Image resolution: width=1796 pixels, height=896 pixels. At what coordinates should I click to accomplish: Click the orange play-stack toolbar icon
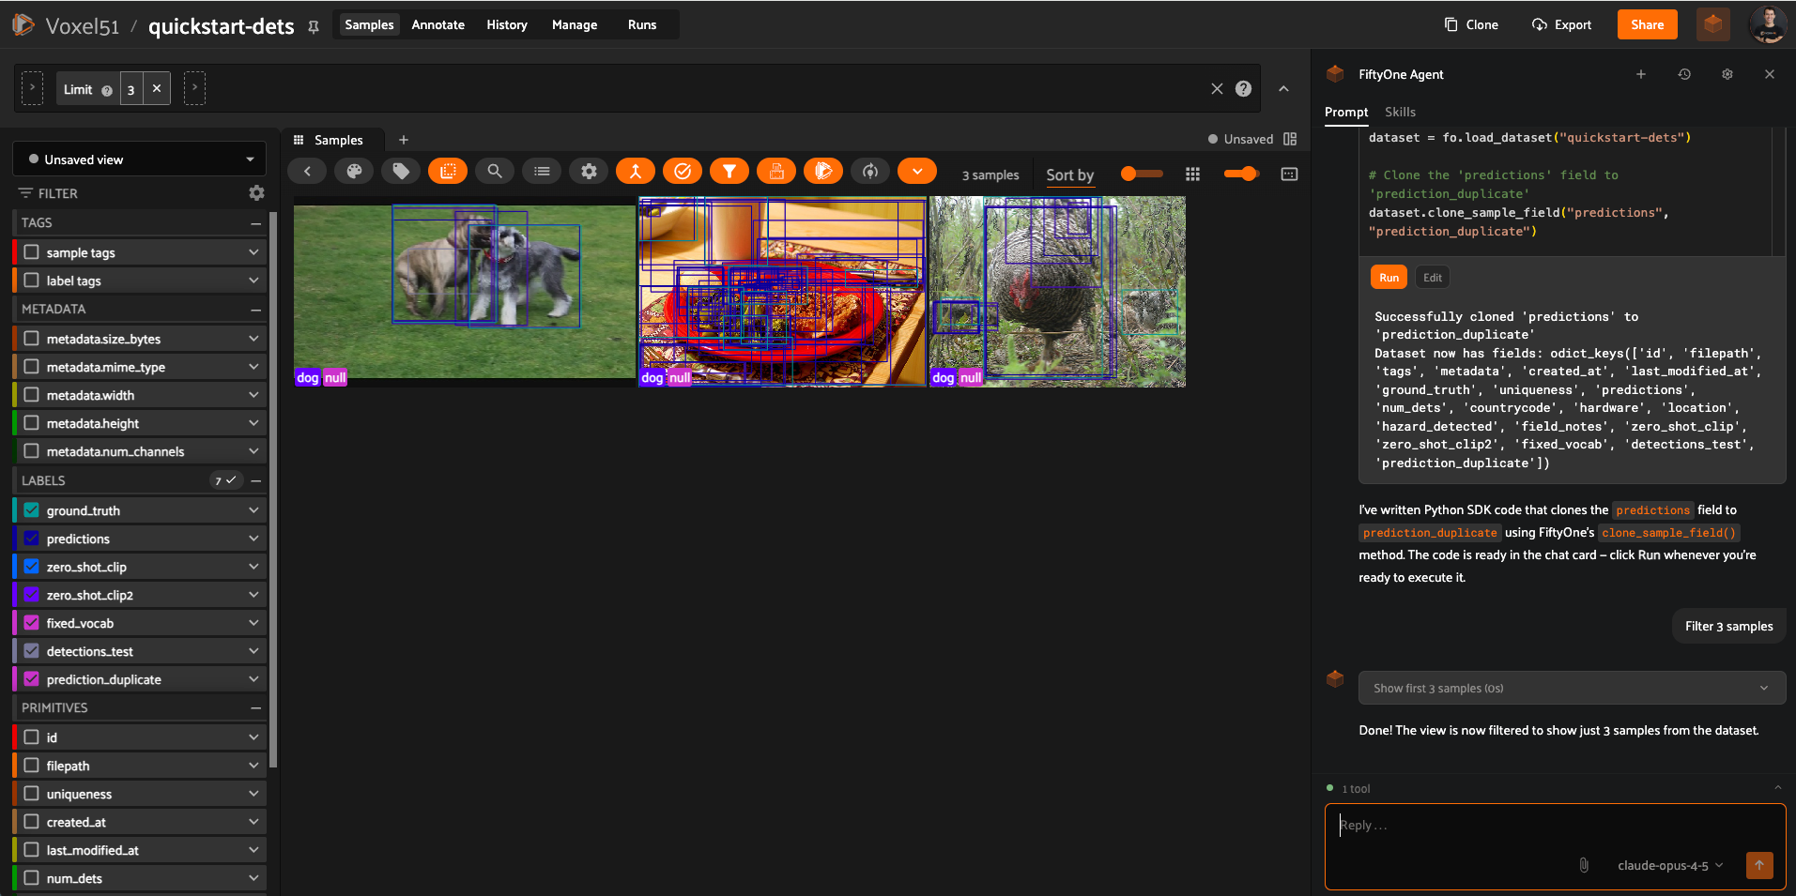[823, 171]
